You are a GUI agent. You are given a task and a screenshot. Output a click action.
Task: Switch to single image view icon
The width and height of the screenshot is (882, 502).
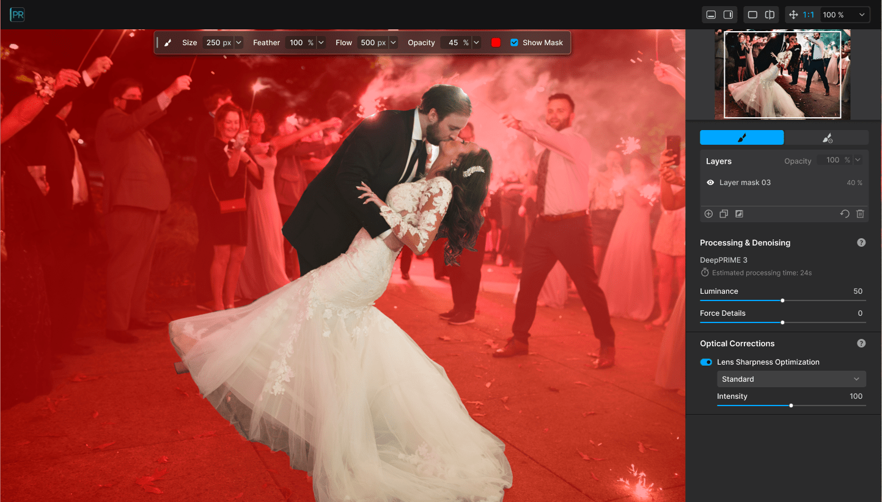[752, 15]
